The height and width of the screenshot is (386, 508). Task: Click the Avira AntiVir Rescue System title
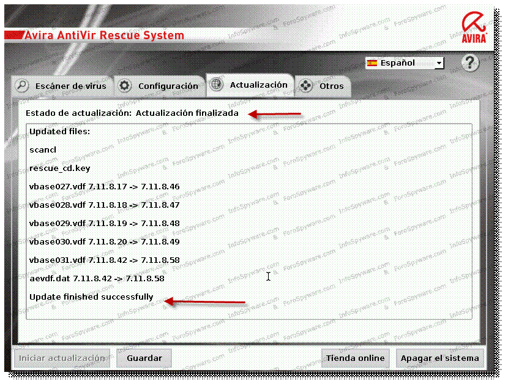pyautogui.click(x=104, y=36)
